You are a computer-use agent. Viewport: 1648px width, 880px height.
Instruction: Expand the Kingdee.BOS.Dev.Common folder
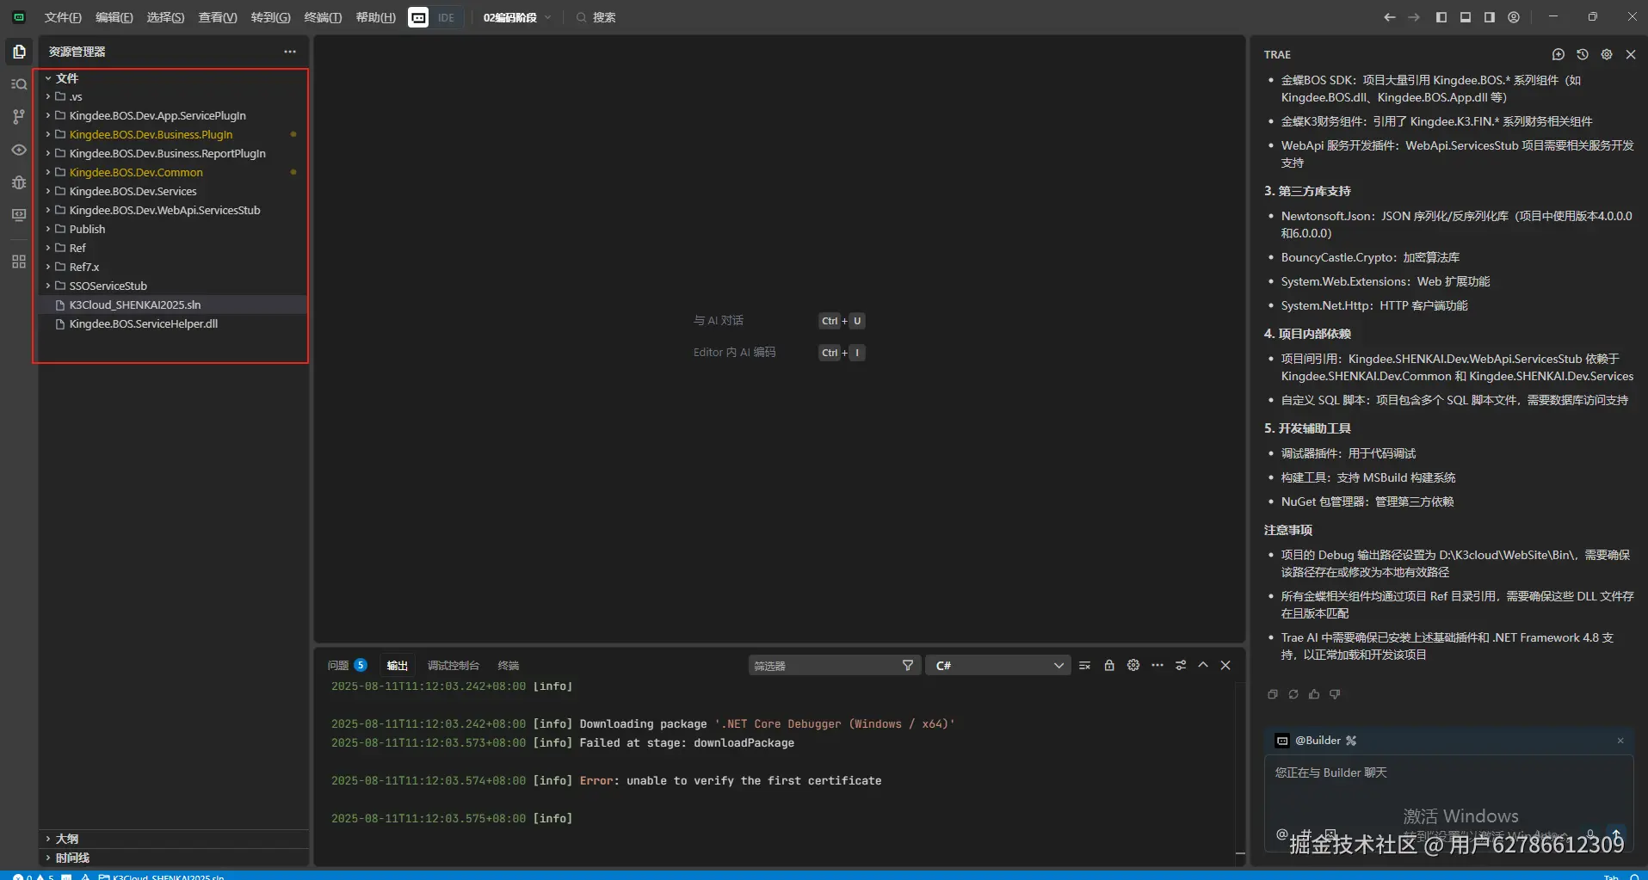(136, 172)
